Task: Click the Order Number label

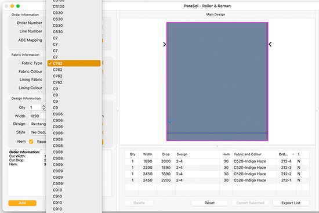Action: (x=30, y=23)
